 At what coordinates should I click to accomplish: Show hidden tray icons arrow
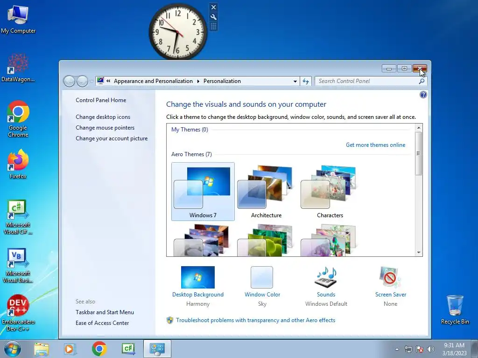(397, 349)
